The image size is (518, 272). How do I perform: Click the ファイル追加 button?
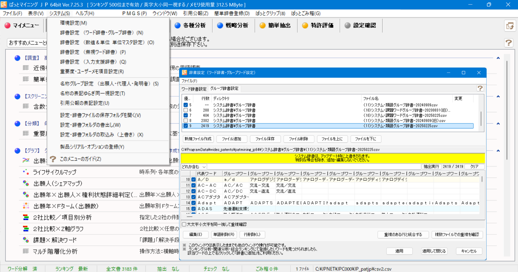231,139
